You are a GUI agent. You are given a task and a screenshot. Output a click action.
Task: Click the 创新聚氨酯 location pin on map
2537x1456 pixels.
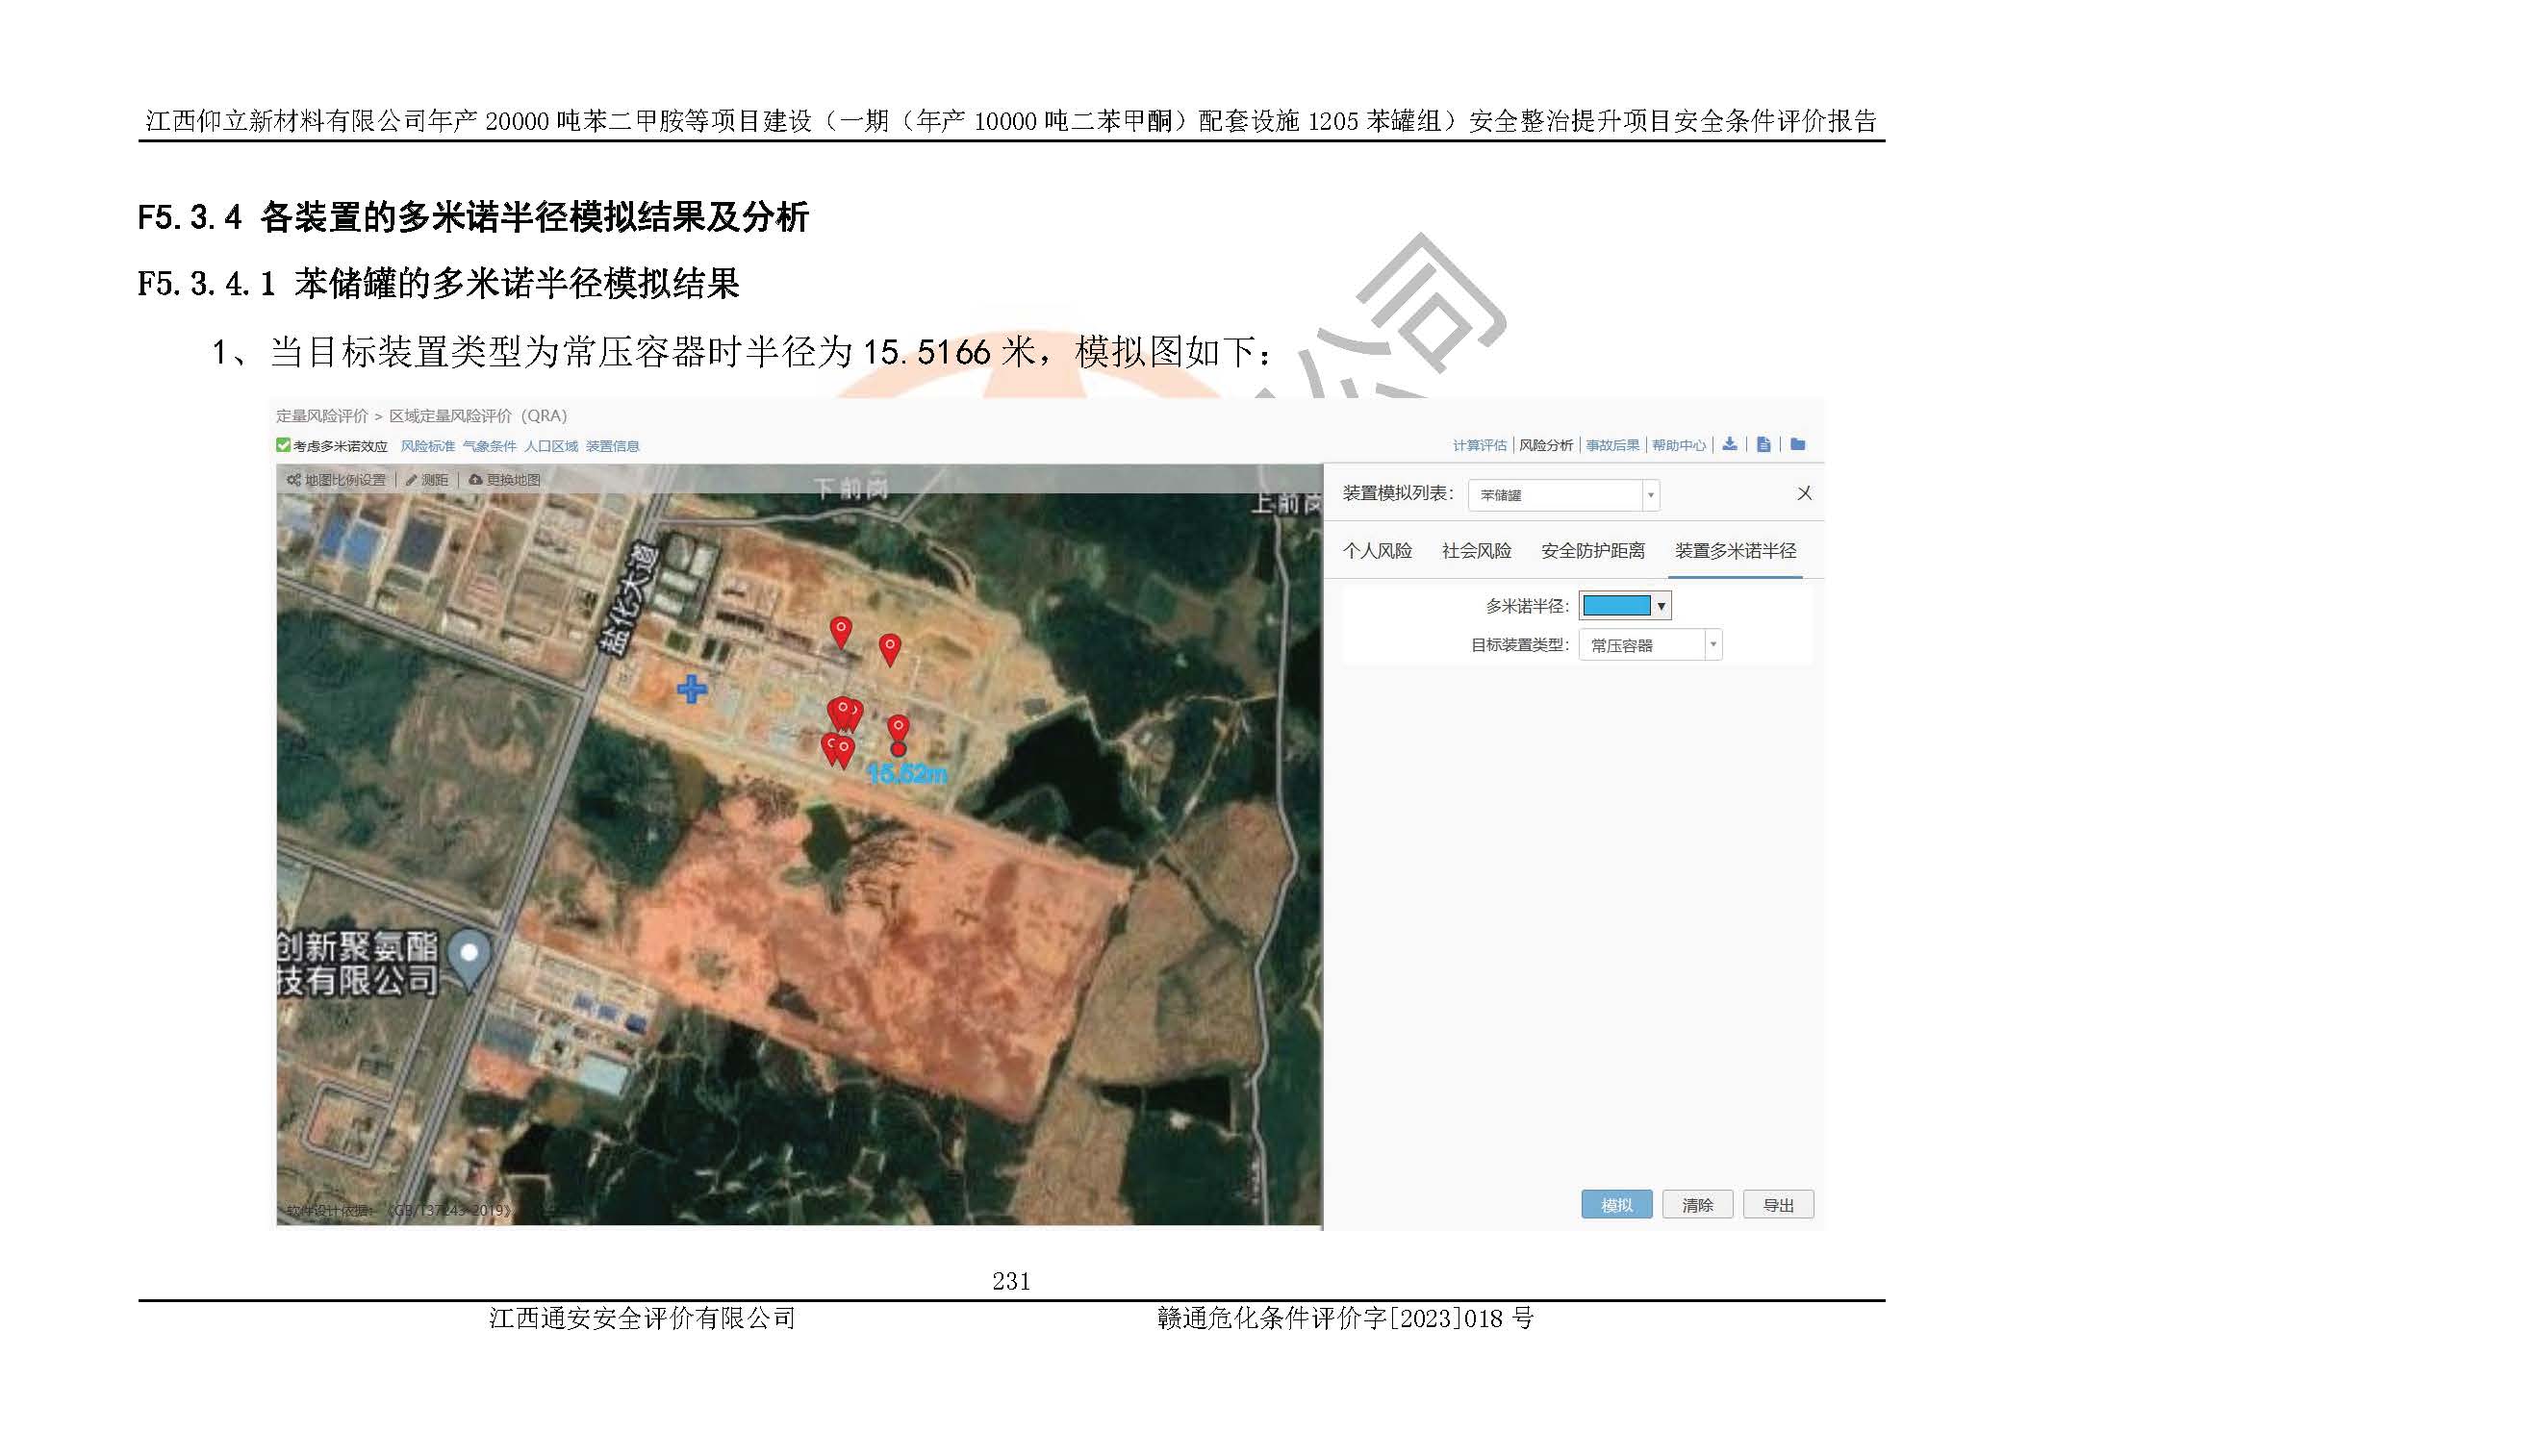469,956
